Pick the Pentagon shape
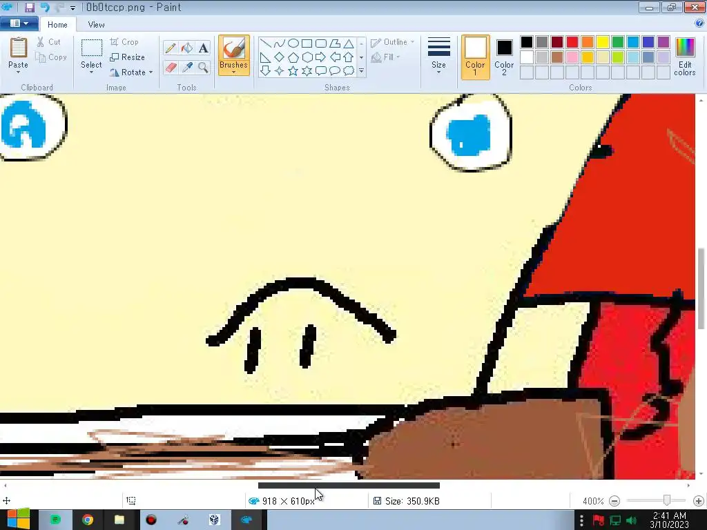This screenshot has height=530, width=707. coord(293,57)
